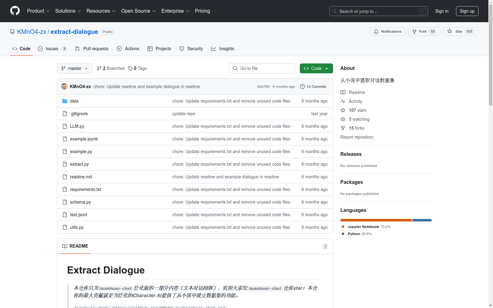Select the README tab

75,246
